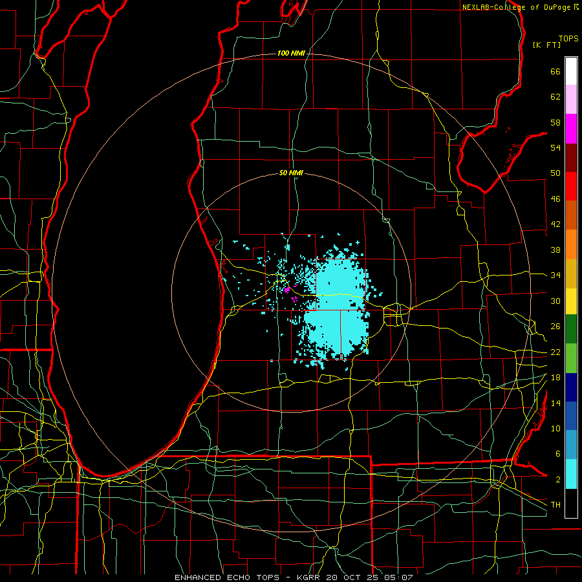
Task: Select the "2" scale label
Action: [x=557, y=479]
